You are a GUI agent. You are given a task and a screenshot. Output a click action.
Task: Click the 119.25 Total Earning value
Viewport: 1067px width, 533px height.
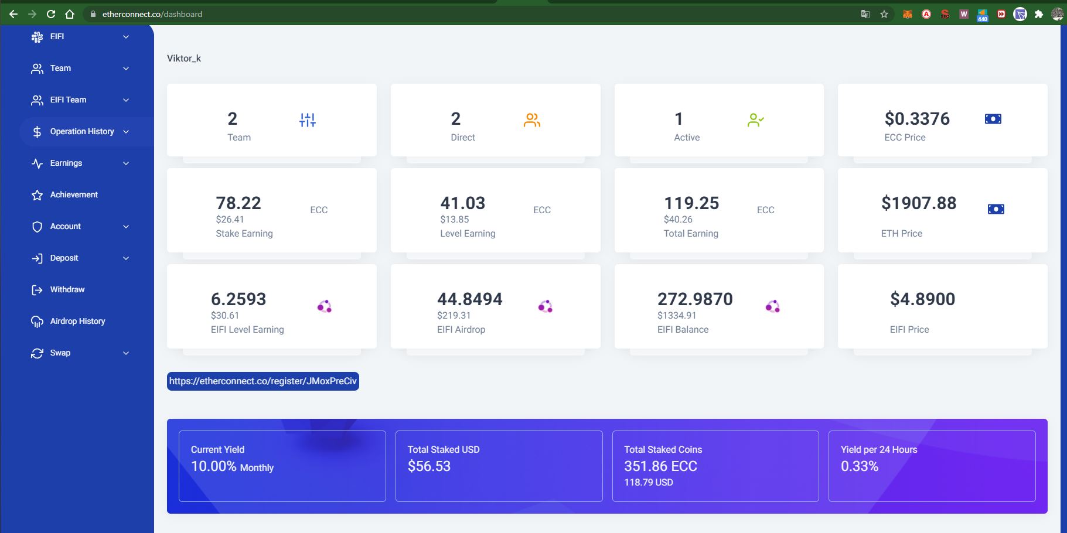click(691, 203)
